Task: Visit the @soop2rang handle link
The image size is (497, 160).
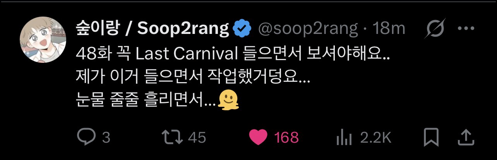Action: point(308,29)
